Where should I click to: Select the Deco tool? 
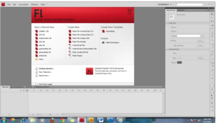(x=212, y=55)
